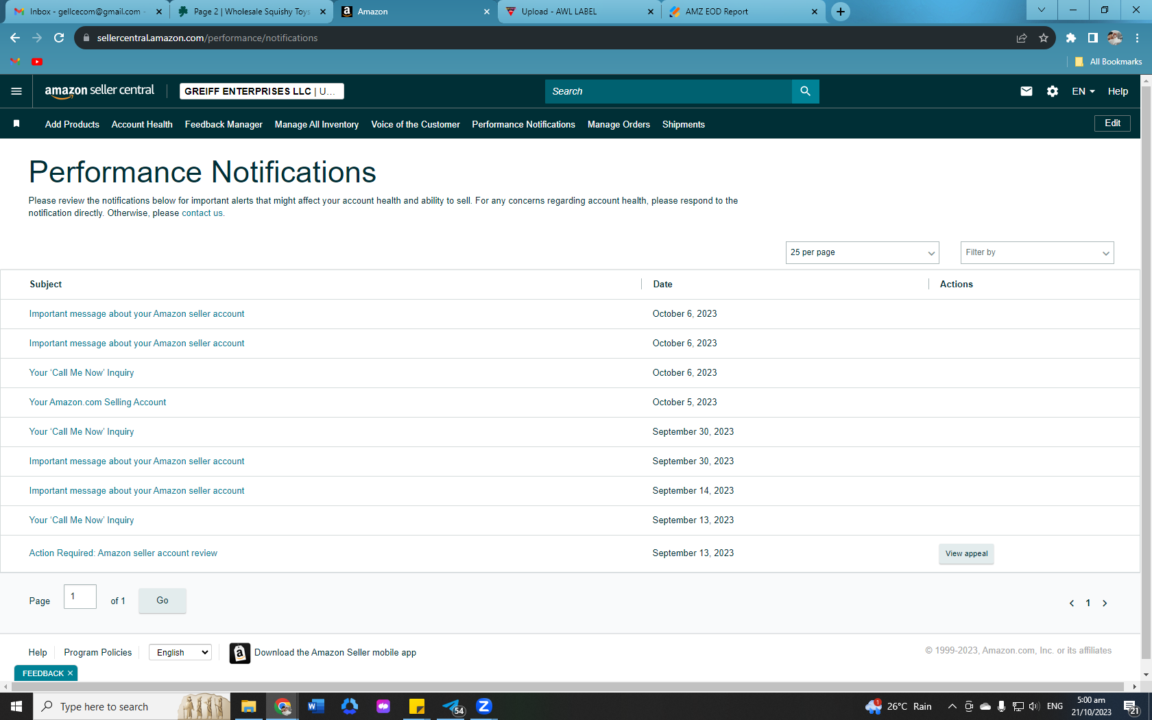Click the Windows taskbar search box
1152x720 pixels.
pyautogui.click(x=132, y=706)
